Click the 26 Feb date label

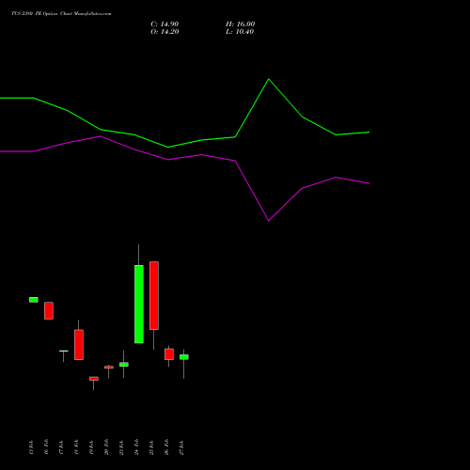tap(166, 447)
